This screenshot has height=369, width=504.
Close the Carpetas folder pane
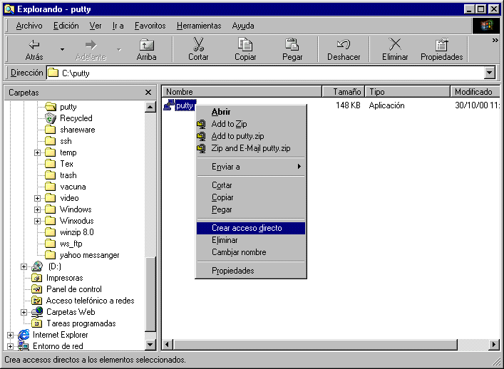click(x=148, y=93)
